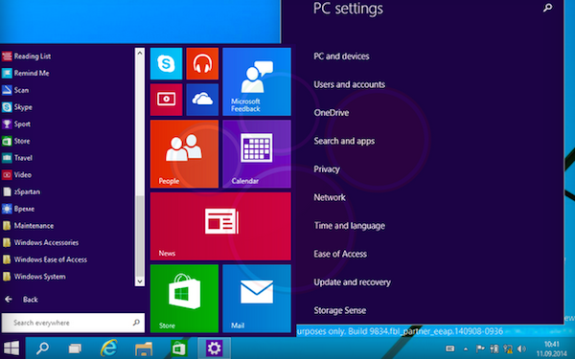Open File Explorer from taskbar
This screenshot has width=575, height=359.
(x=144, y=348)
